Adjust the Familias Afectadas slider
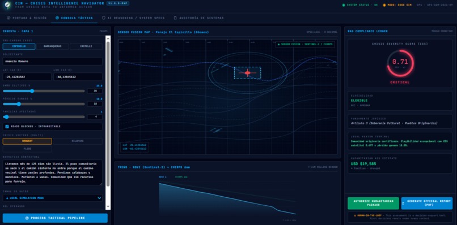 pyautogui.click(x=44, y=117)
